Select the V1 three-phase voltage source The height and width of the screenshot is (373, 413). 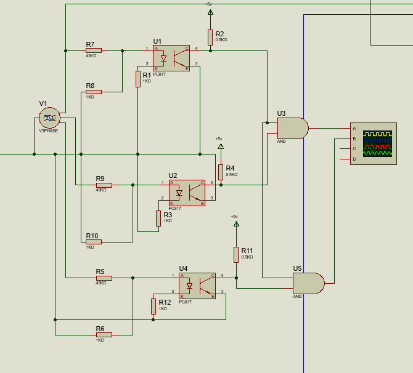click(x=49, y=118)
